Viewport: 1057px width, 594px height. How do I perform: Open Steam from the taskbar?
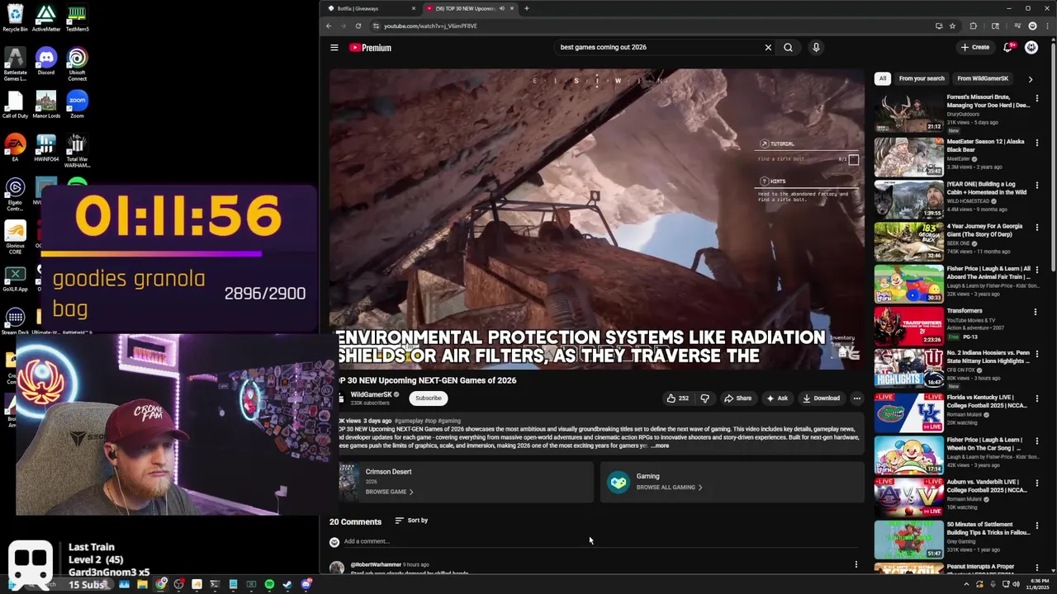(x=287, y=585)
